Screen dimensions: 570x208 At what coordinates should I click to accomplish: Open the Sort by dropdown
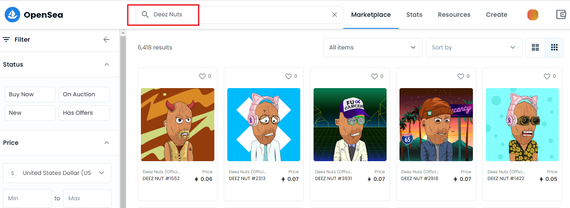coord(474,47)
